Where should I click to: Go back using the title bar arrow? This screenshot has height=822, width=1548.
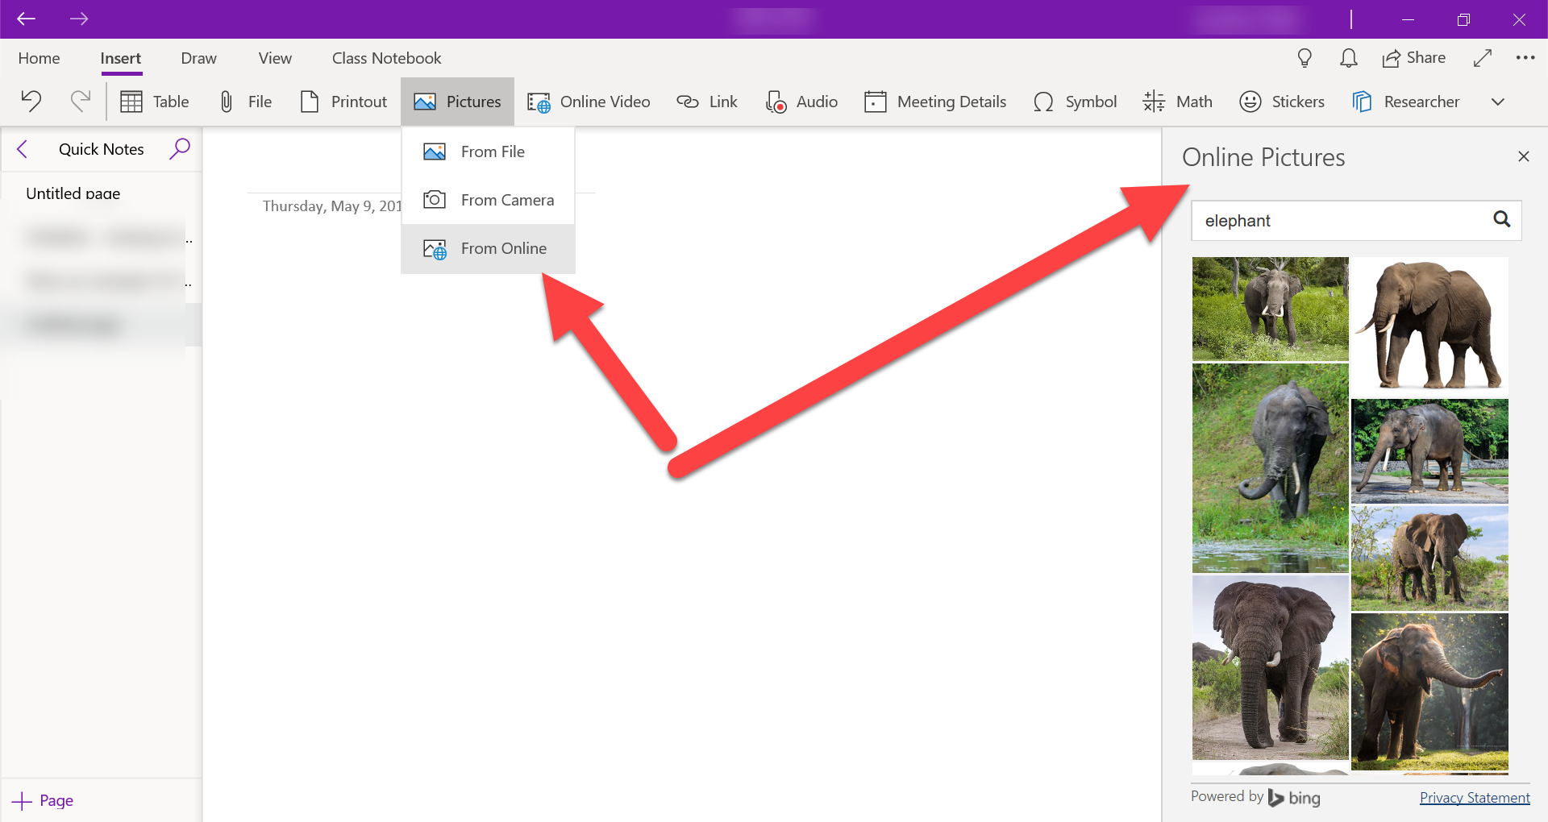pos(26,19)
